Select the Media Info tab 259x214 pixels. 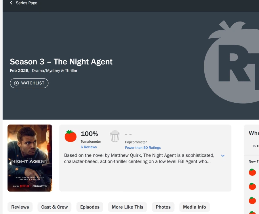coord(195,207)
